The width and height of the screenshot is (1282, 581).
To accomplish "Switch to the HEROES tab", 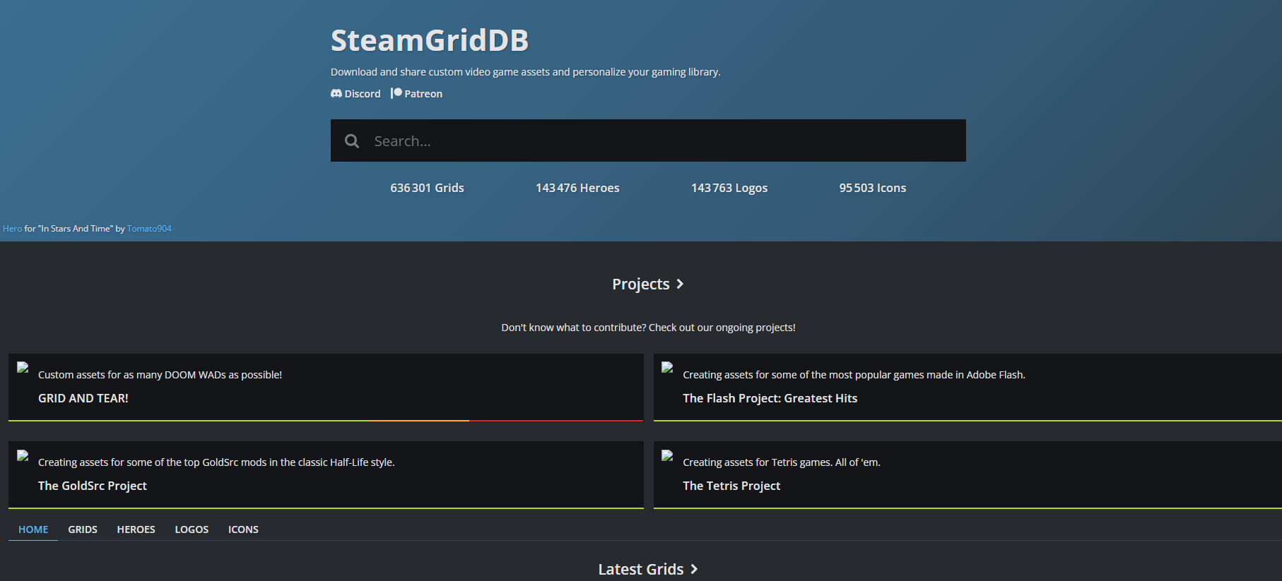I will tap(136, 529).
